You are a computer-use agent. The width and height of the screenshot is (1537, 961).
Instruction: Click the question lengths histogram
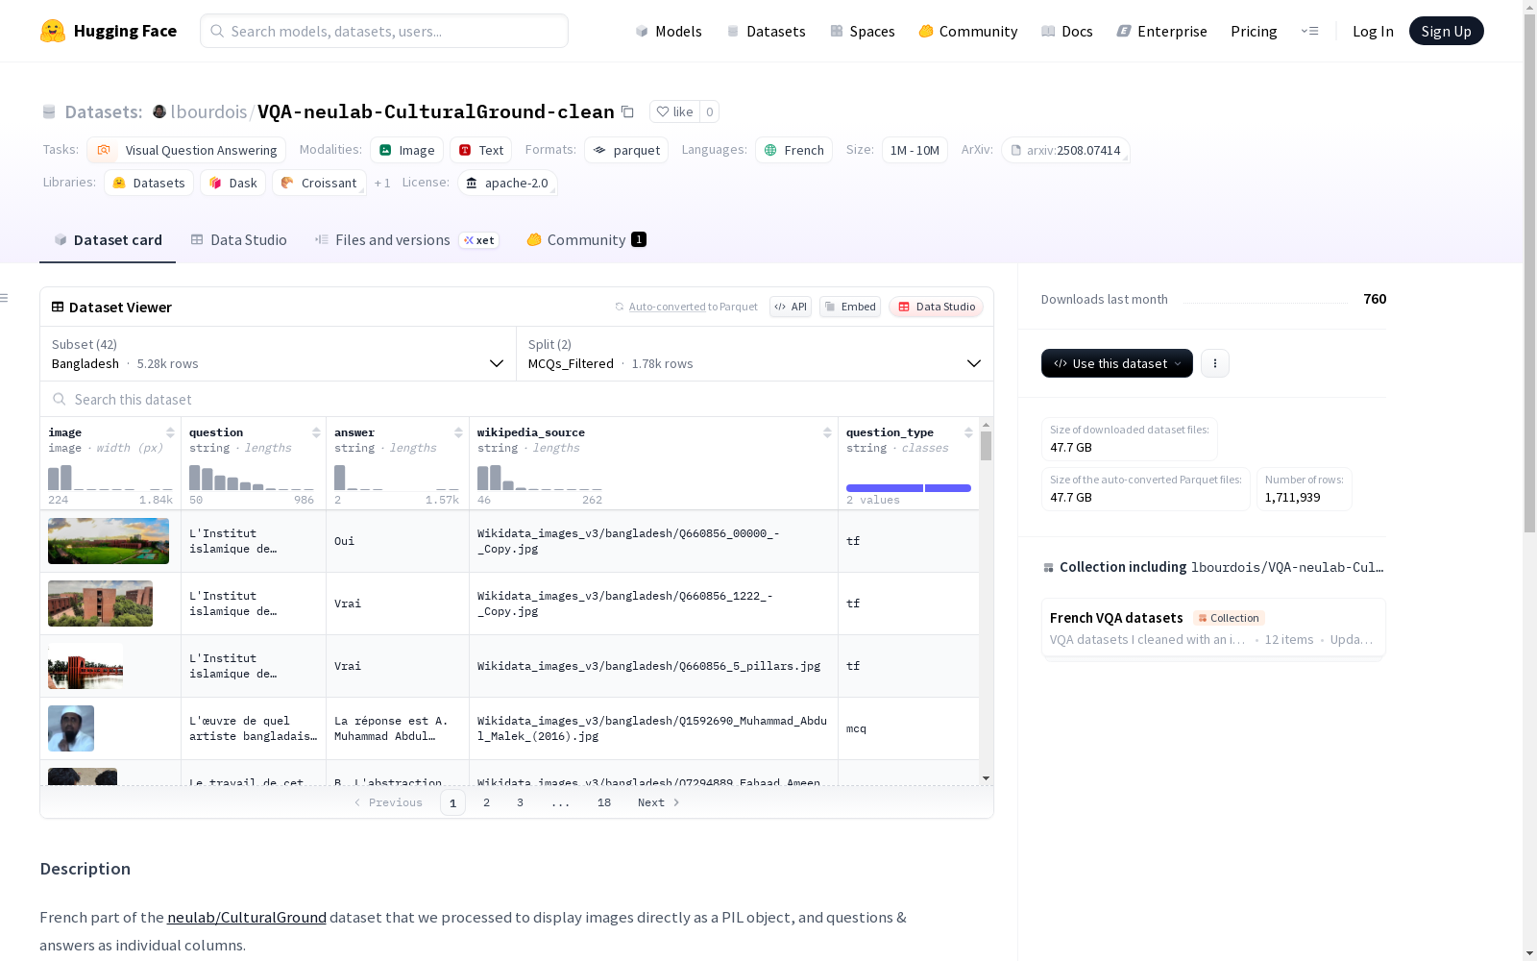252,478
